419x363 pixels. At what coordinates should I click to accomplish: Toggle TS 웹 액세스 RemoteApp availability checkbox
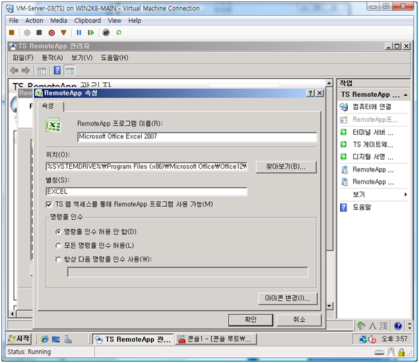[49, 205]
